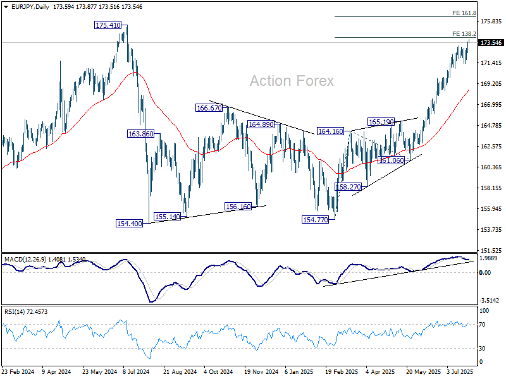The width and height of the screenshot is (506, 379).
Task: Click the 23 Feb 2024 date label
Action: tap(18, 371)
